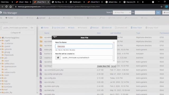Screen dimensions: 169x95
Task: Sort files by Name column
Action: point(47,33)
